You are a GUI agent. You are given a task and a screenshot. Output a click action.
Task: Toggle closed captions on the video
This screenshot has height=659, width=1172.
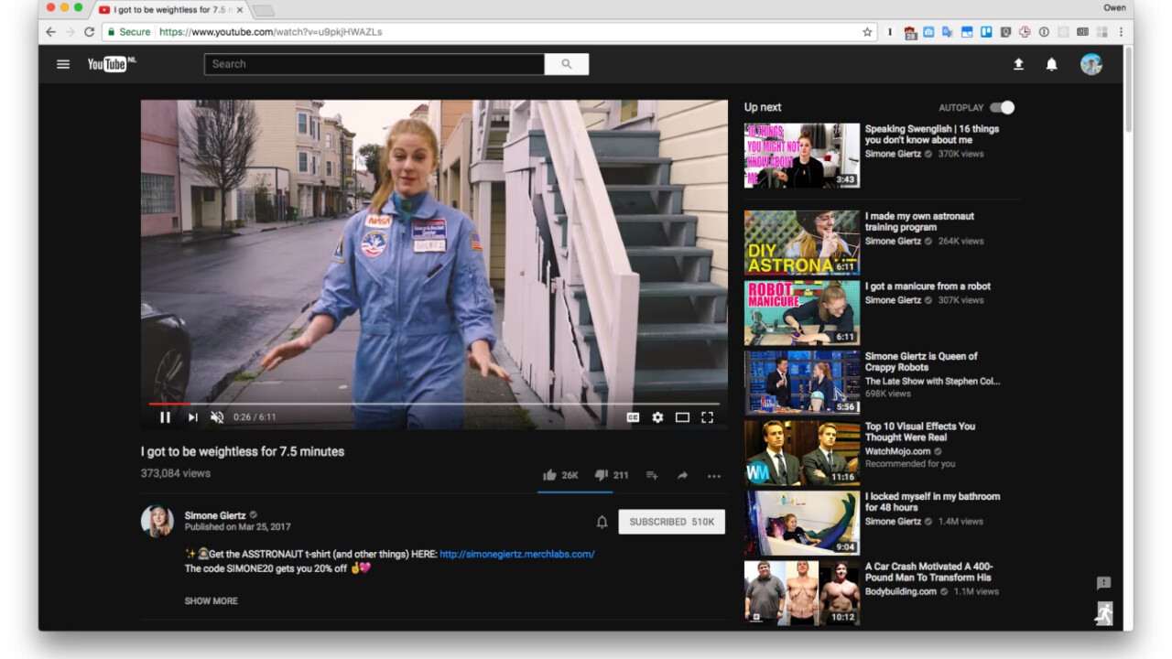click(x=633, y=417)
